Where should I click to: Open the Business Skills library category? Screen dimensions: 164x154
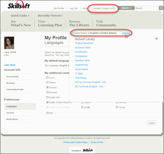[x=83, y=48]
